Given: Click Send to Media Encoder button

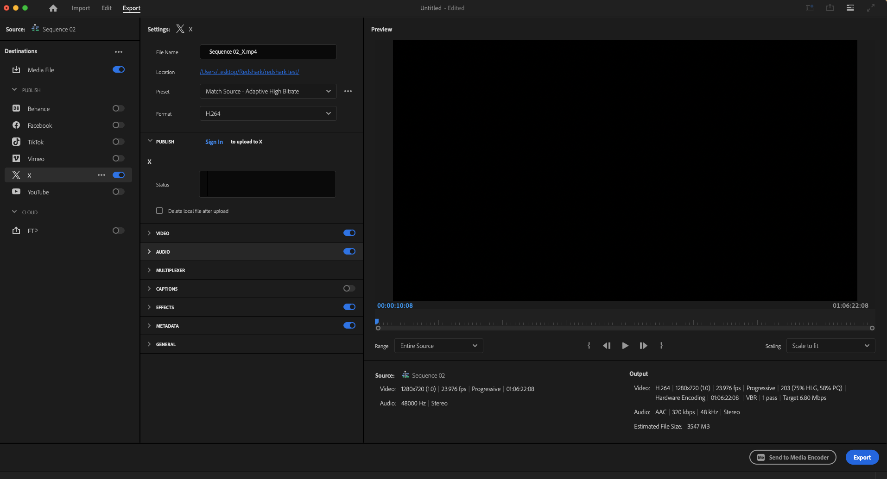Looking at the screenshot, I should (x=793, y=457).
